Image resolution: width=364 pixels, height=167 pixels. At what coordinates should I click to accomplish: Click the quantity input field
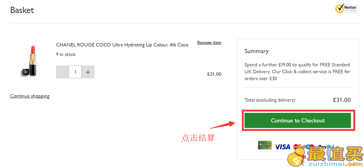[75, 72]
